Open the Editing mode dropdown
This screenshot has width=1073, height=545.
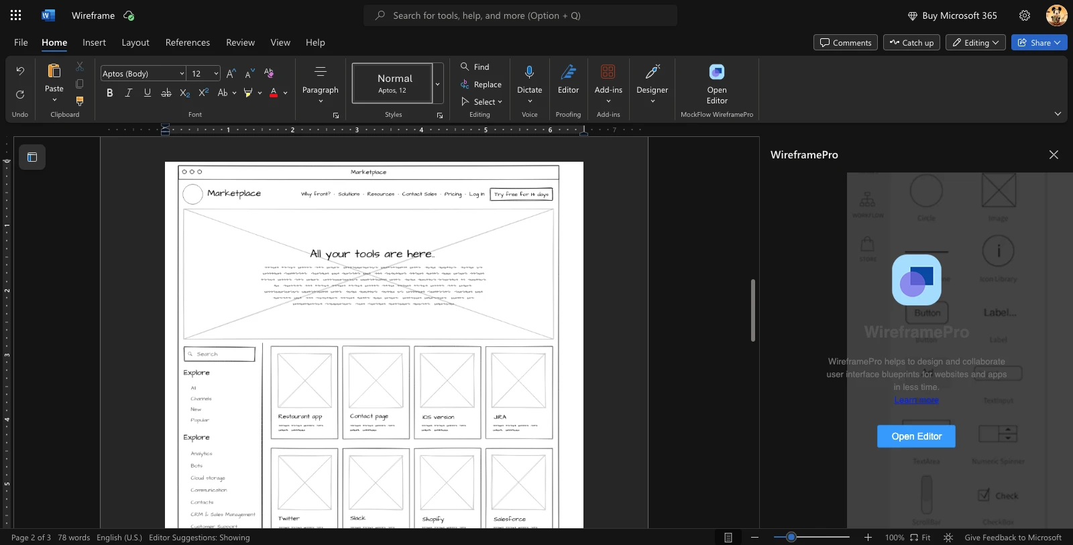(976, 42)
